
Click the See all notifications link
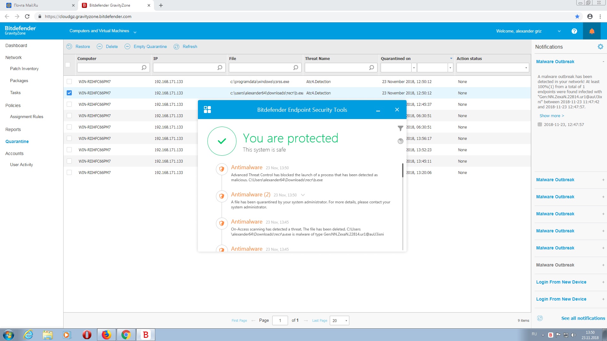click(x=583, y=318)
